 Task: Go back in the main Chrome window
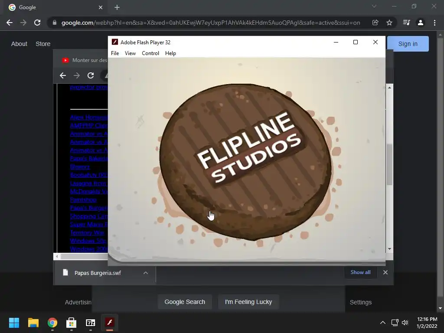click(10, 23)
